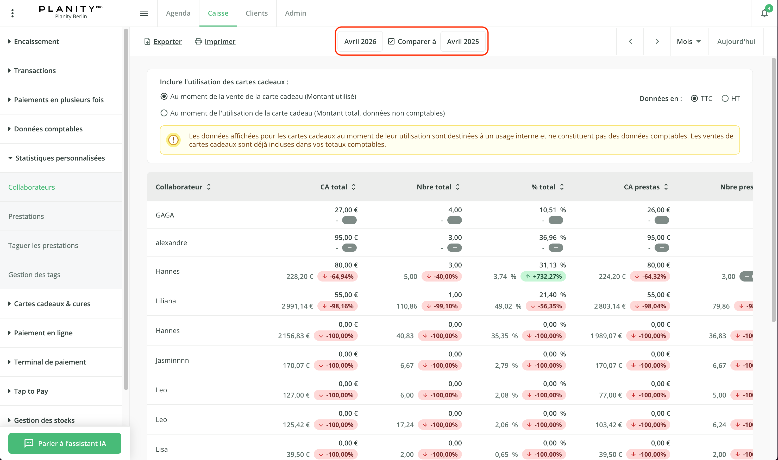
Task: Click the sidebar vertical scrollbar
Action: pos(126,209)
